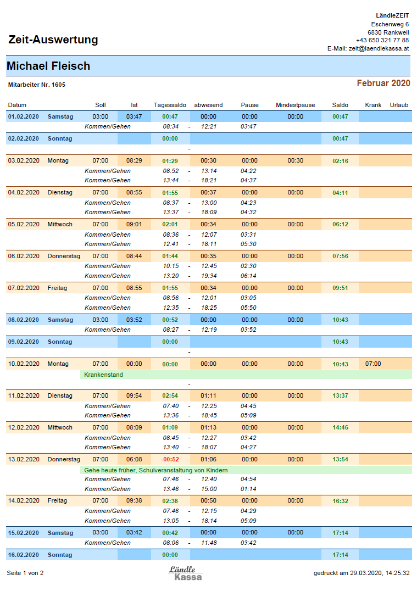Click the Februar 2020 month heading
The width and height of the screenshot is (417, 591).
(x=383, y=83)
